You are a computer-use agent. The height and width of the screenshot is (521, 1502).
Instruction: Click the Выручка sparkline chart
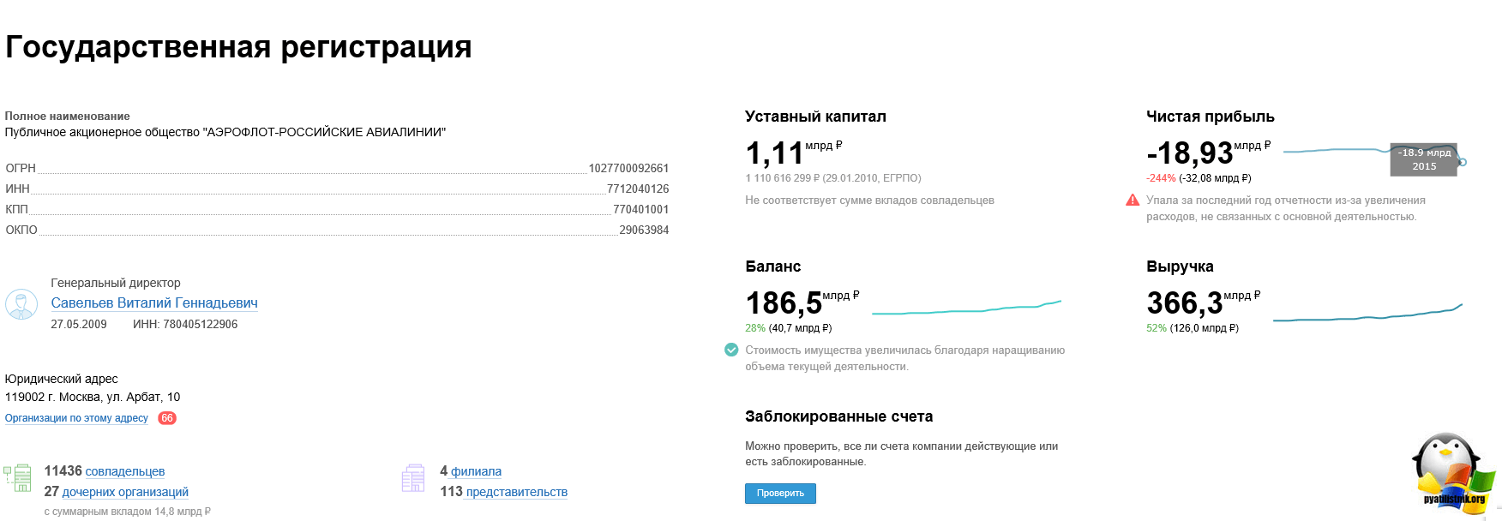click(1367, 313)
